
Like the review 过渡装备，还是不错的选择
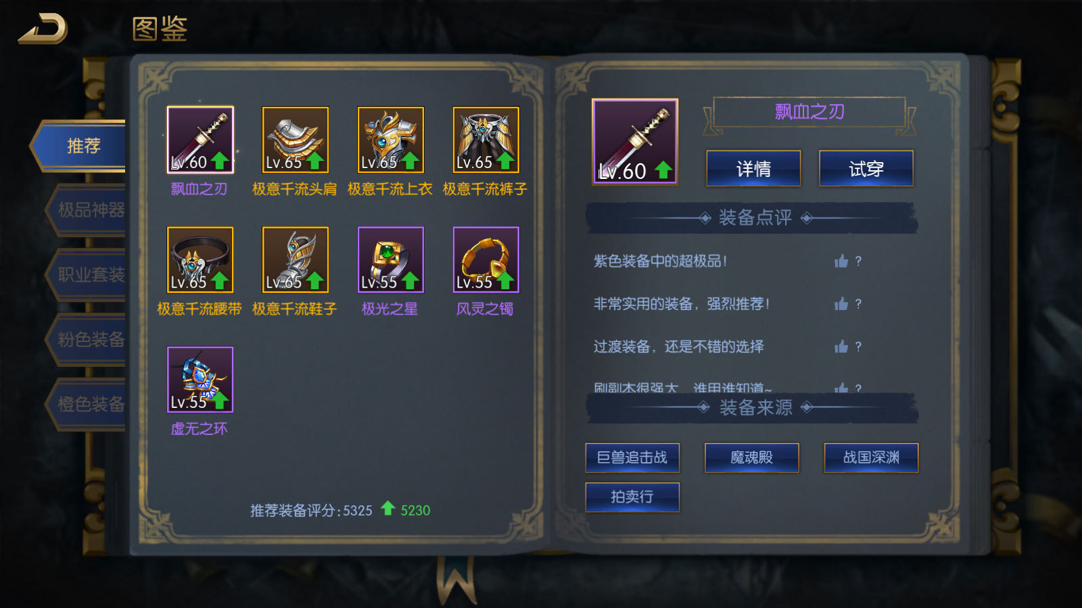tap(841, 347)
